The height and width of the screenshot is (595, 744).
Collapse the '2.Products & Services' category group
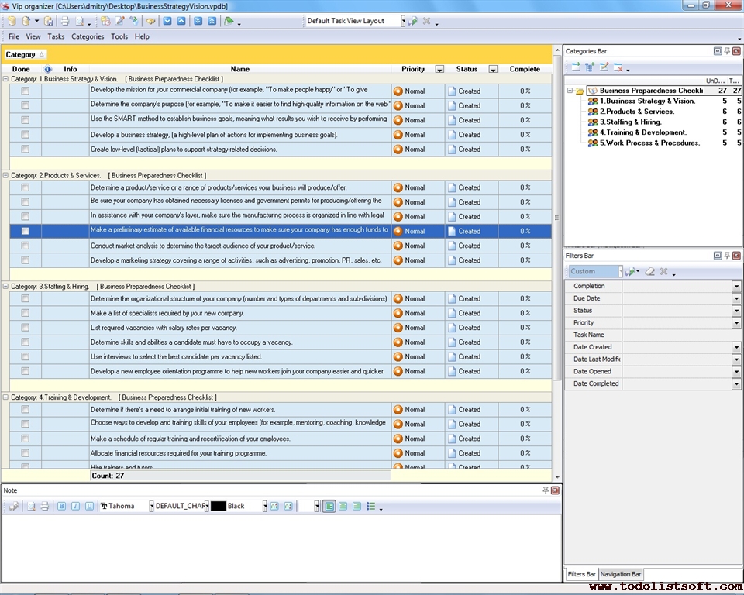click(x=6, y=175)
